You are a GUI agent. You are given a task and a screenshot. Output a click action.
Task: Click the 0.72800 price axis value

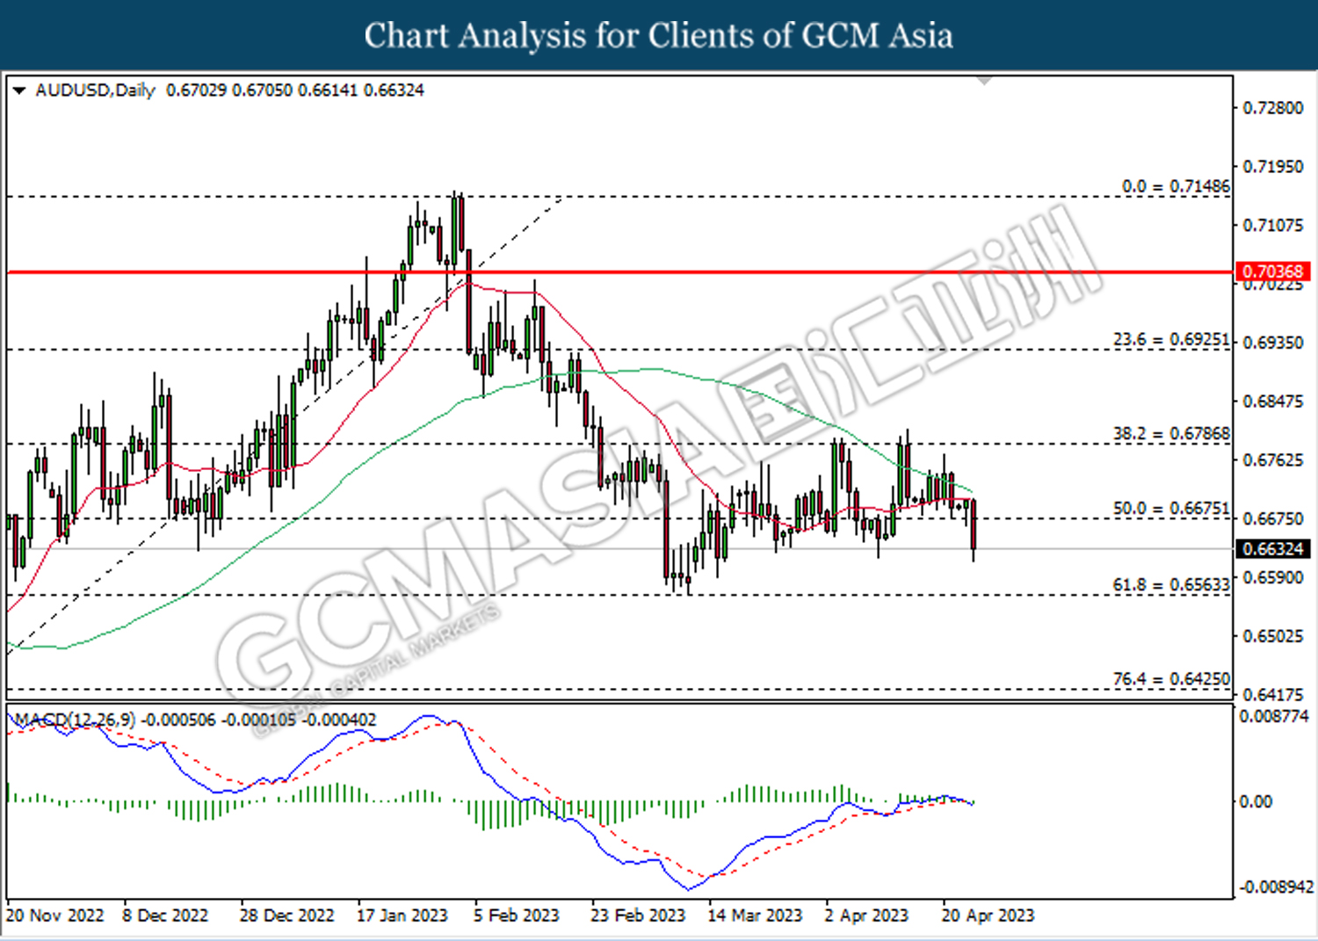click(x=1273, y=107)
